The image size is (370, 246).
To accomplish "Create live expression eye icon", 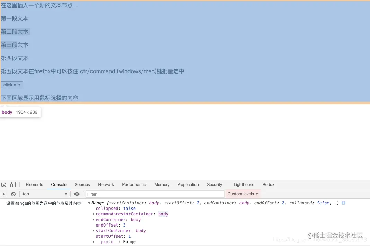I will [77, 194].
